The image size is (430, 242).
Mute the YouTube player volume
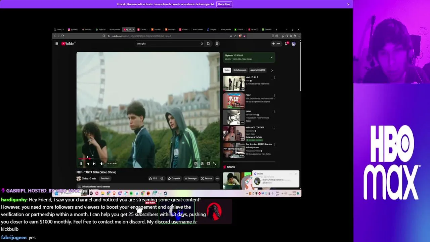coord(102,164)
